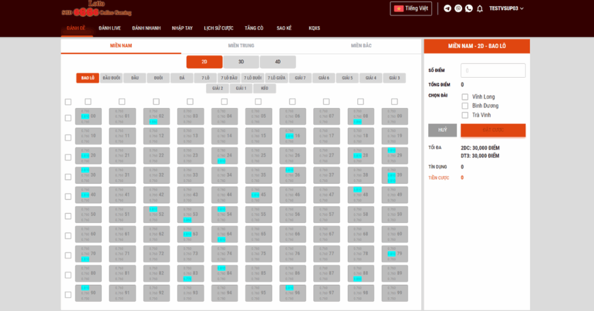Open the TĂNG CÒ menu item
594x311 pixels.
(x=254, y=28)
